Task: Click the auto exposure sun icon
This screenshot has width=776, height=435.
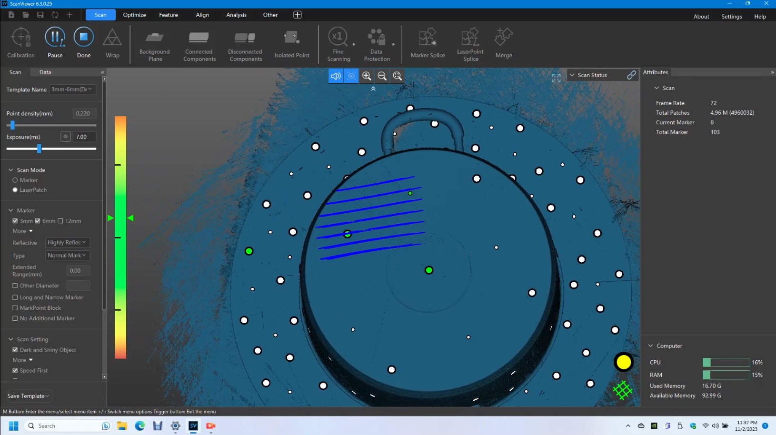Action: [66, 137]
